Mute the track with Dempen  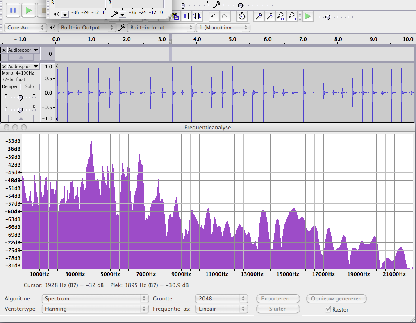point(10,87)
